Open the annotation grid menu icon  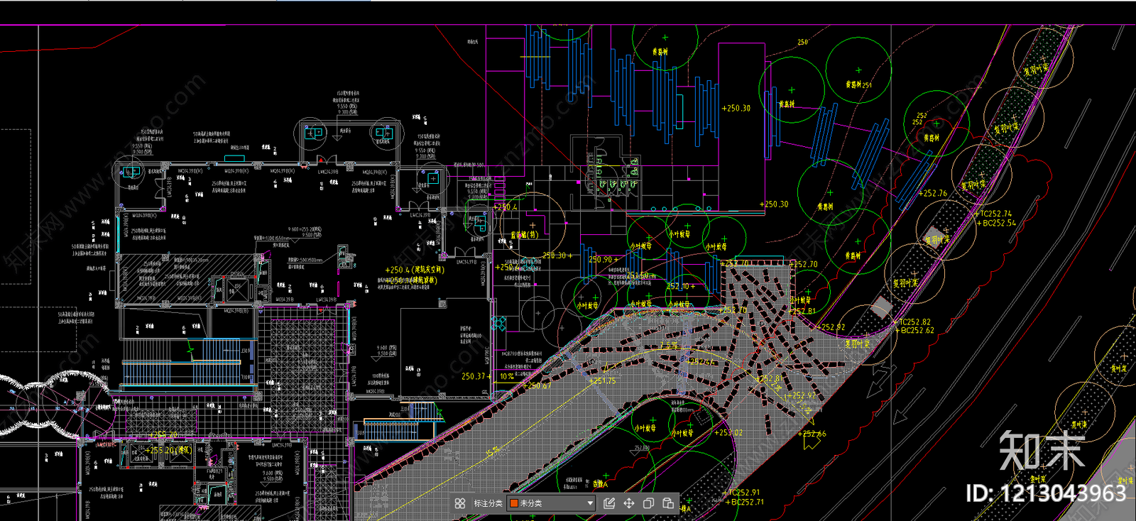(460, 503)
